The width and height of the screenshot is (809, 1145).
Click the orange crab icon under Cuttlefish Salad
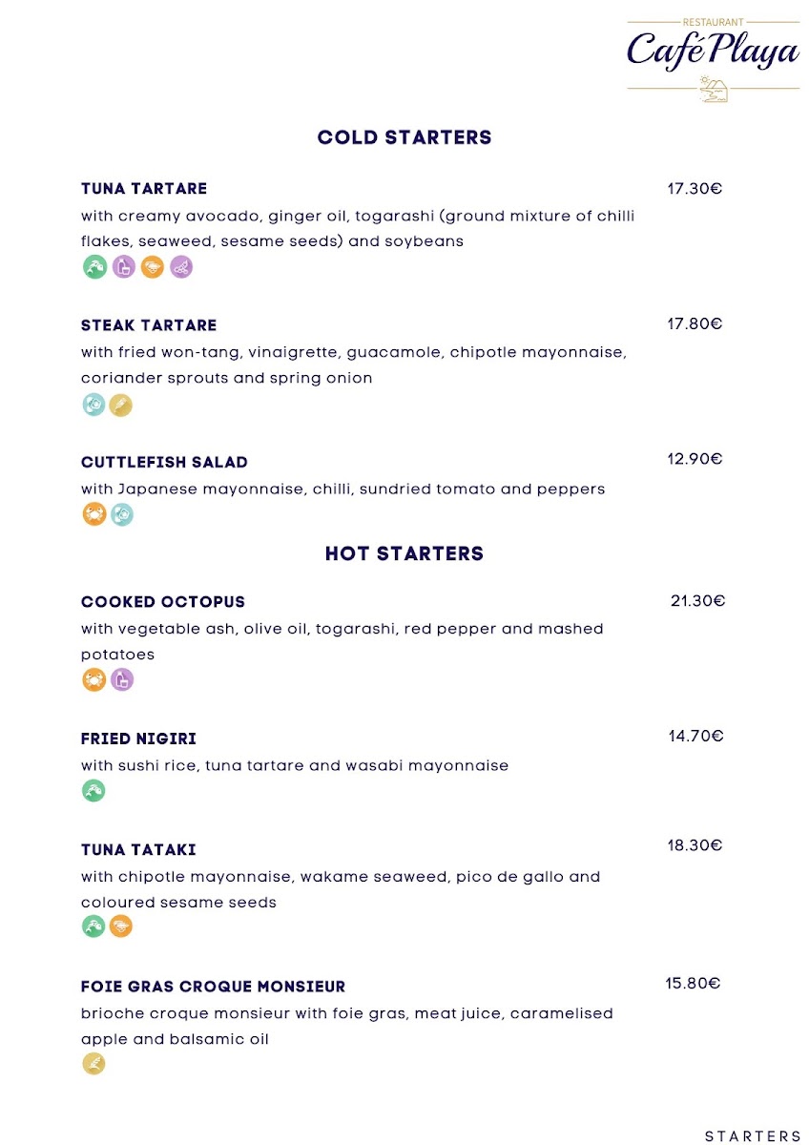point(93,514)
